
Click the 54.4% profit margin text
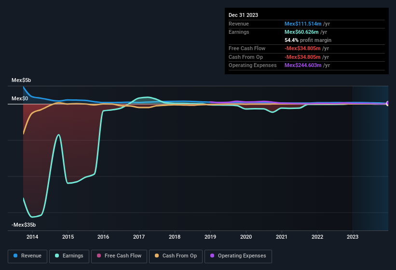[x=308, y=40]
